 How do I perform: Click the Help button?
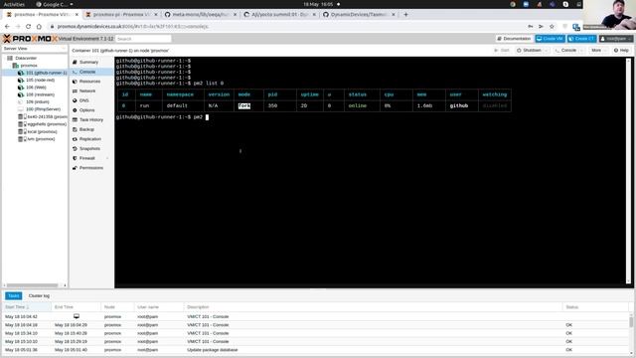tap(621, 51)
